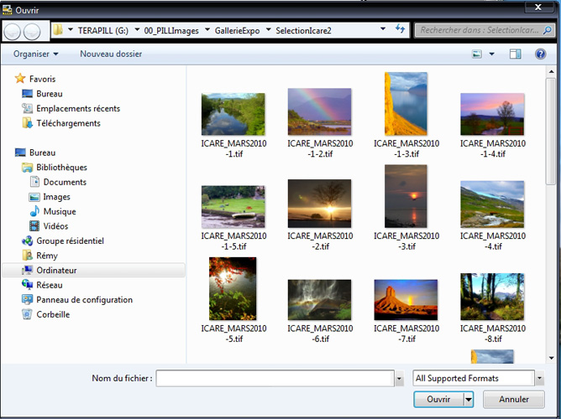This screenshot has height=419, width=561.
Task: Expand the All Supported Formats dropdown
Action: click(x=527, y=379)
